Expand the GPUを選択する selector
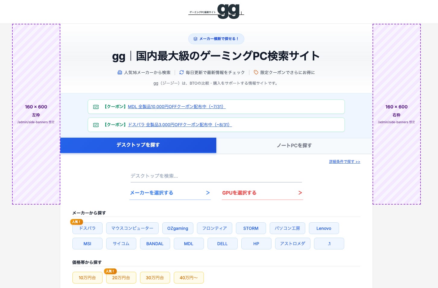Image resolution: width=438 pixels, height=288 pixels. coord(262,193)
